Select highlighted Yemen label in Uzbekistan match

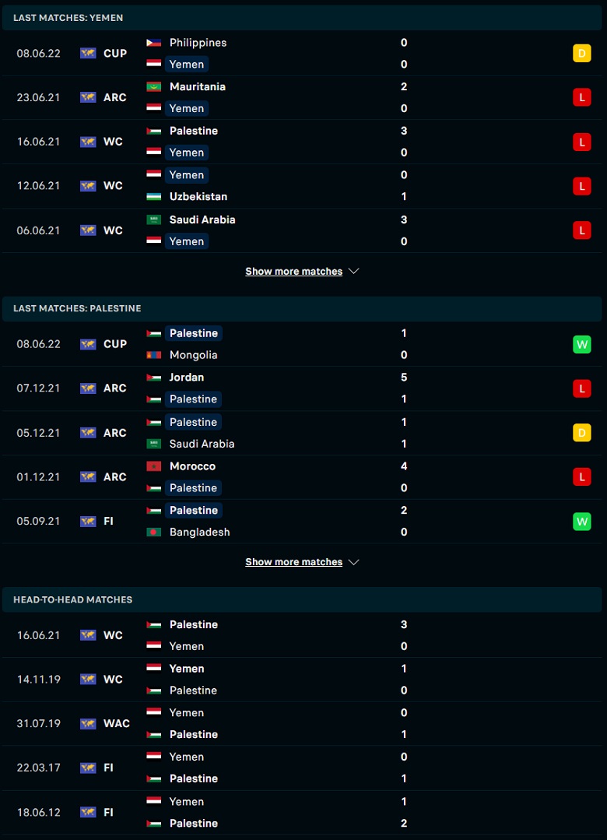187,175
